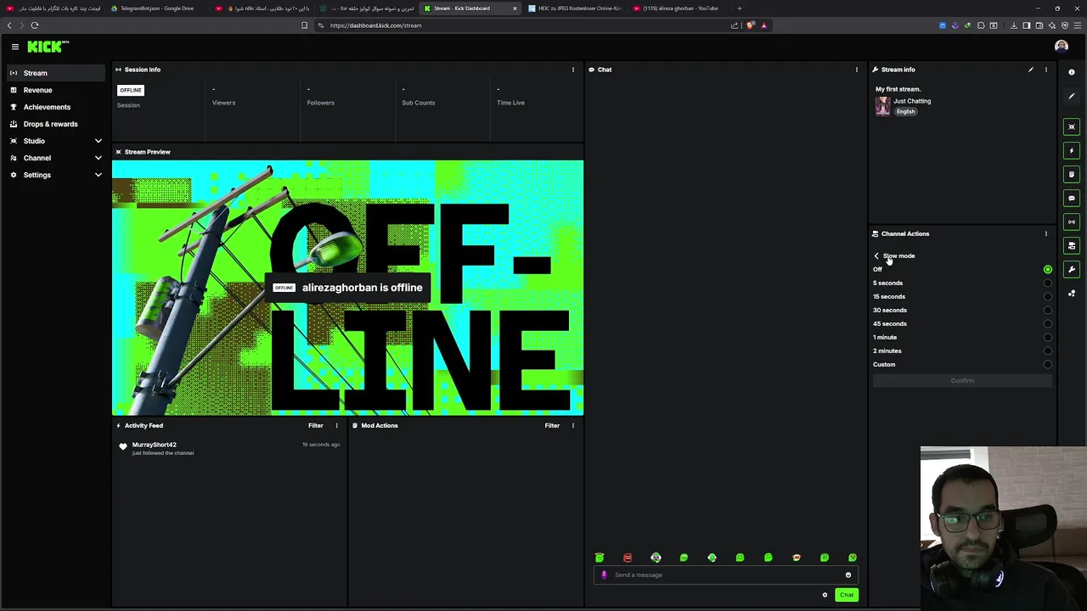This screenshot has height=611, width=1087.
Task: Click the purple identity badge in message box
Action: point(604,575)
